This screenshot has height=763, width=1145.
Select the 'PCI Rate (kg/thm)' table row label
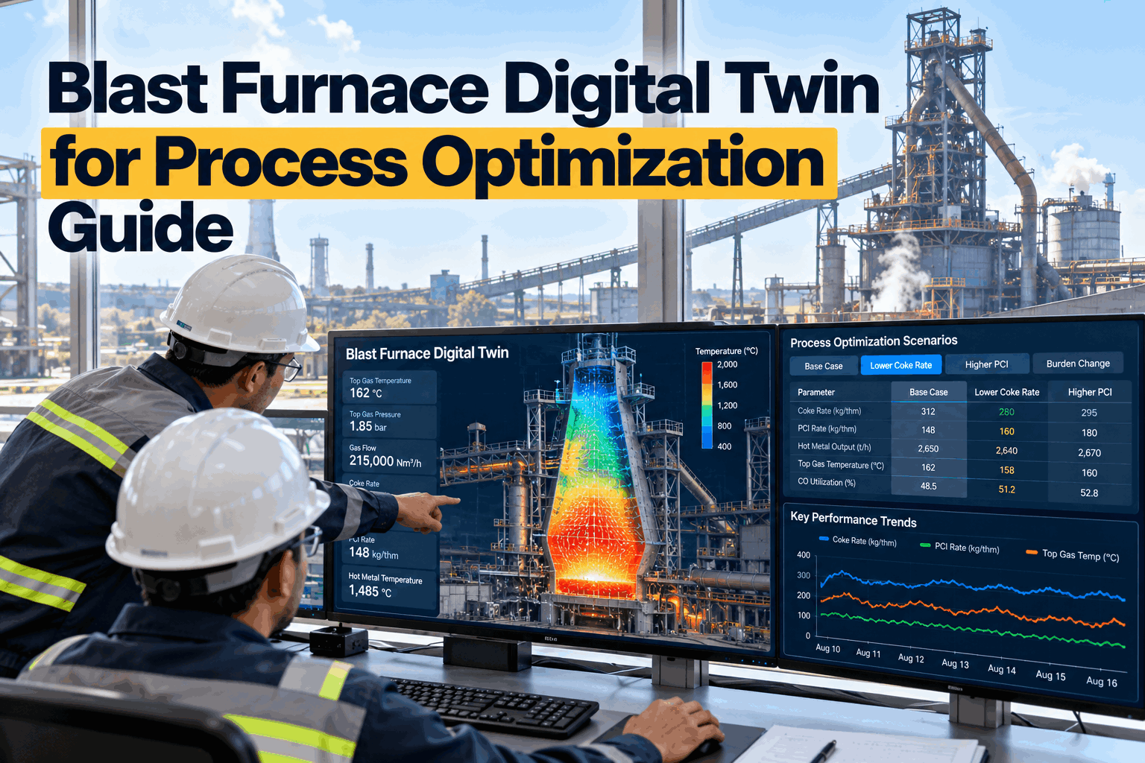point(827,428)
